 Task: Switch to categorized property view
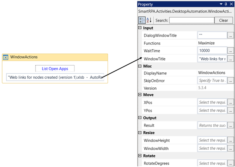[x=141, y=20]
